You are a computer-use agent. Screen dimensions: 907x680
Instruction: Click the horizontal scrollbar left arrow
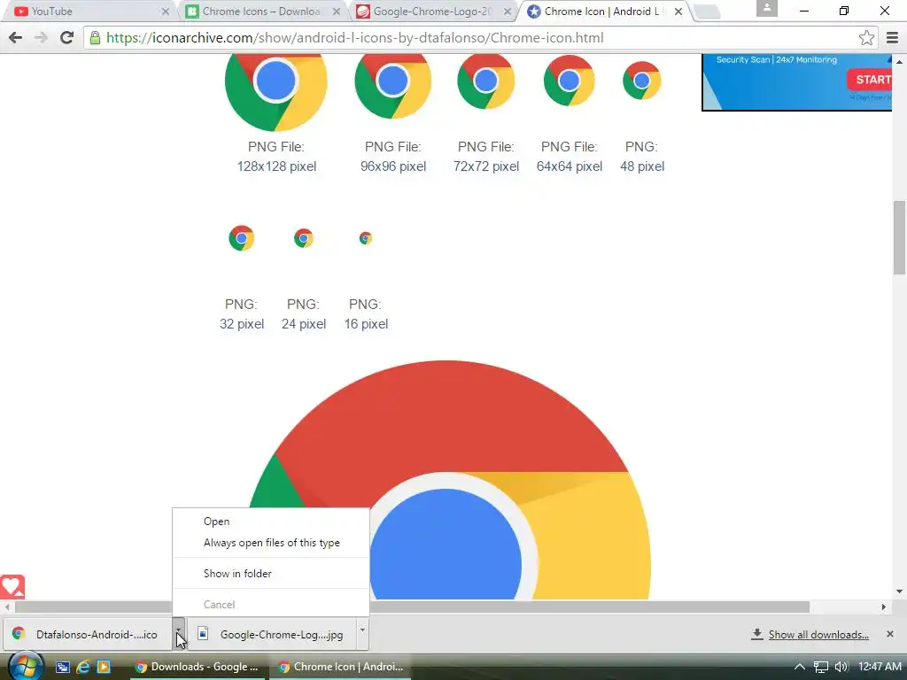click(7, 607)
